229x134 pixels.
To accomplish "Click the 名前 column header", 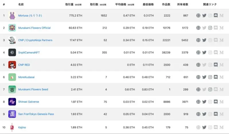I will click(x=21, y=5).
